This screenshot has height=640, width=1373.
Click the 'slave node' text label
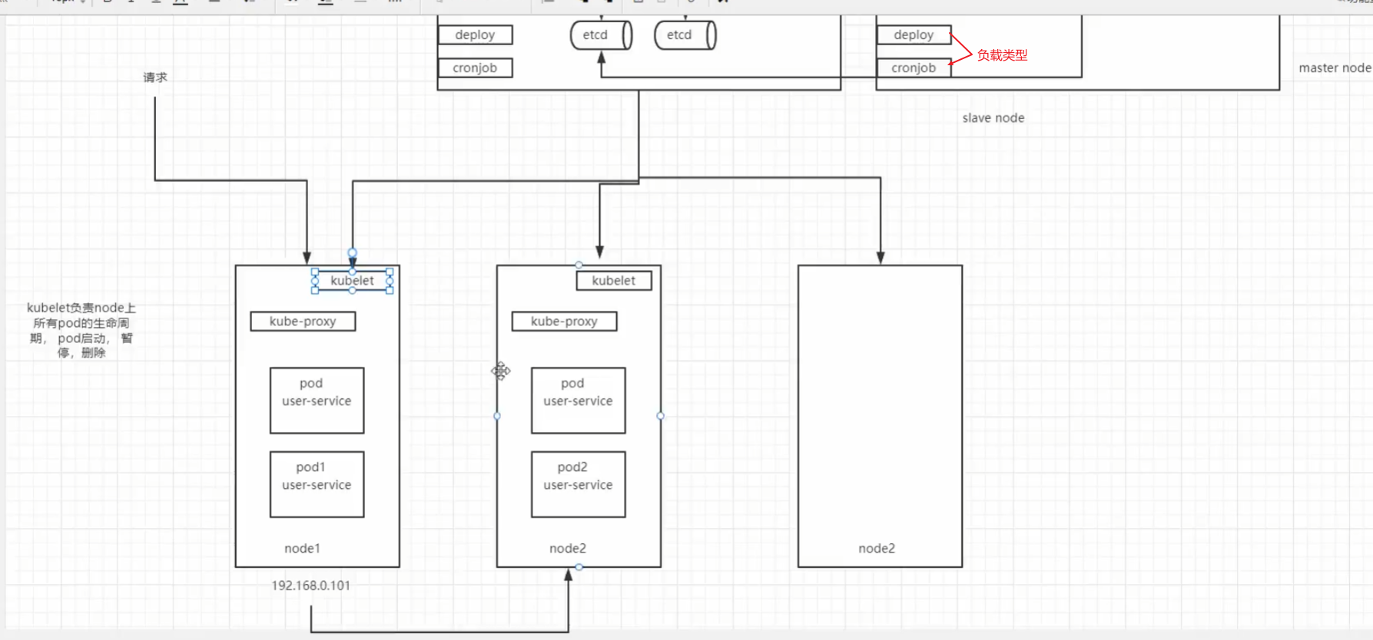coord(993,117)
